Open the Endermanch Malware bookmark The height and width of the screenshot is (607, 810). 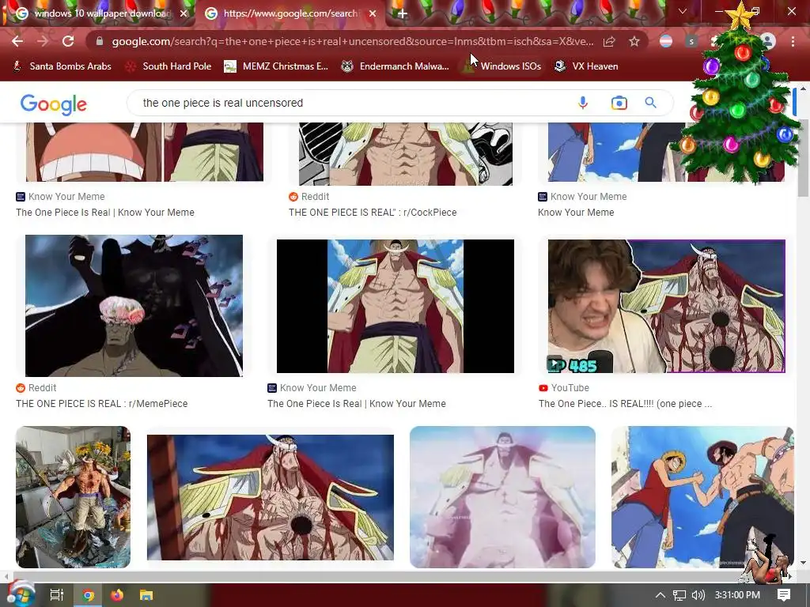pyautogui.click(x=396, y=66)
